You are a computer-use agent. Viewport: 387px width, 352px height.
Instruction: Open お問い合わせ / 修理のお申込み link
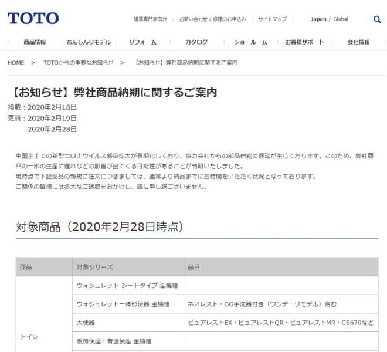(212, 19)
